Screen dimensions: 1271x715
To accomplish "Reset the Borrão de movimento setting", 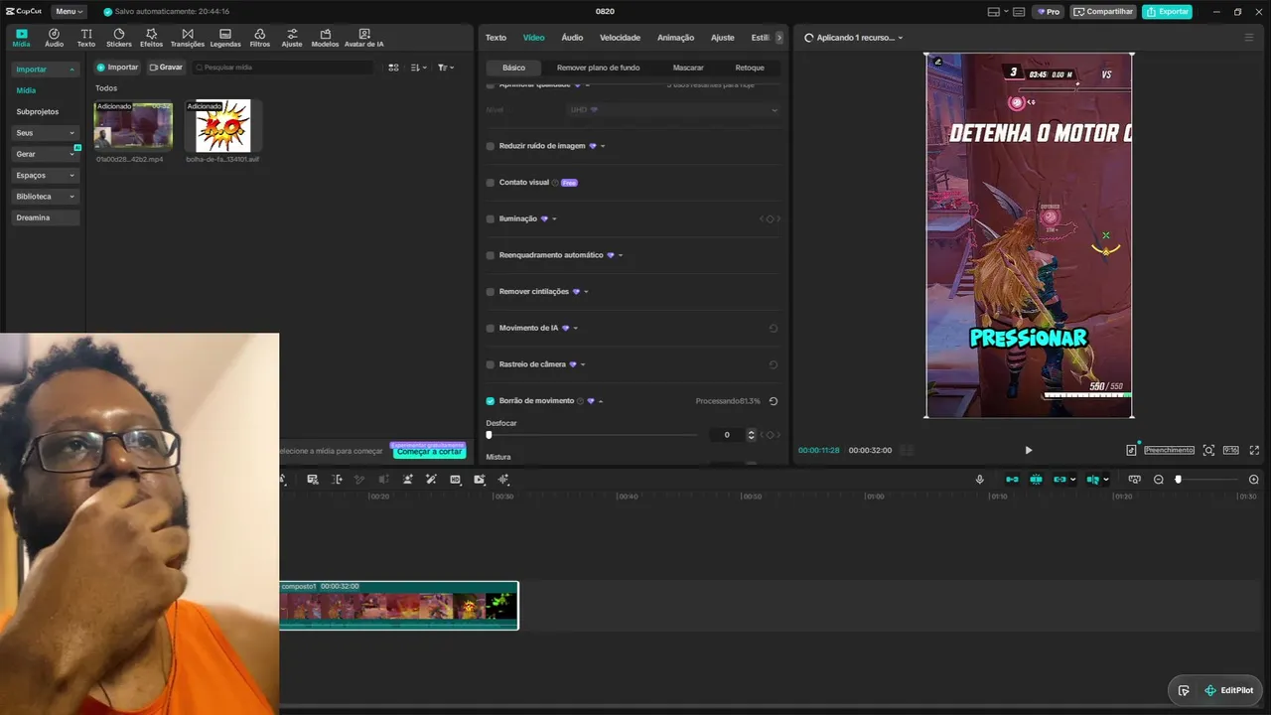I will (773, 401).
